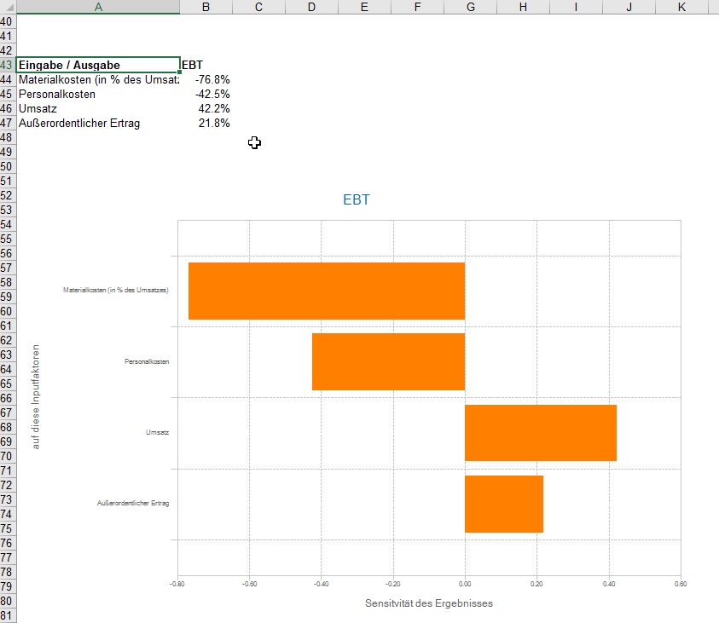Click the axis title 'Sensitivität des Ergebnisses'
This screenshot has height=623, width=719.
429,603
